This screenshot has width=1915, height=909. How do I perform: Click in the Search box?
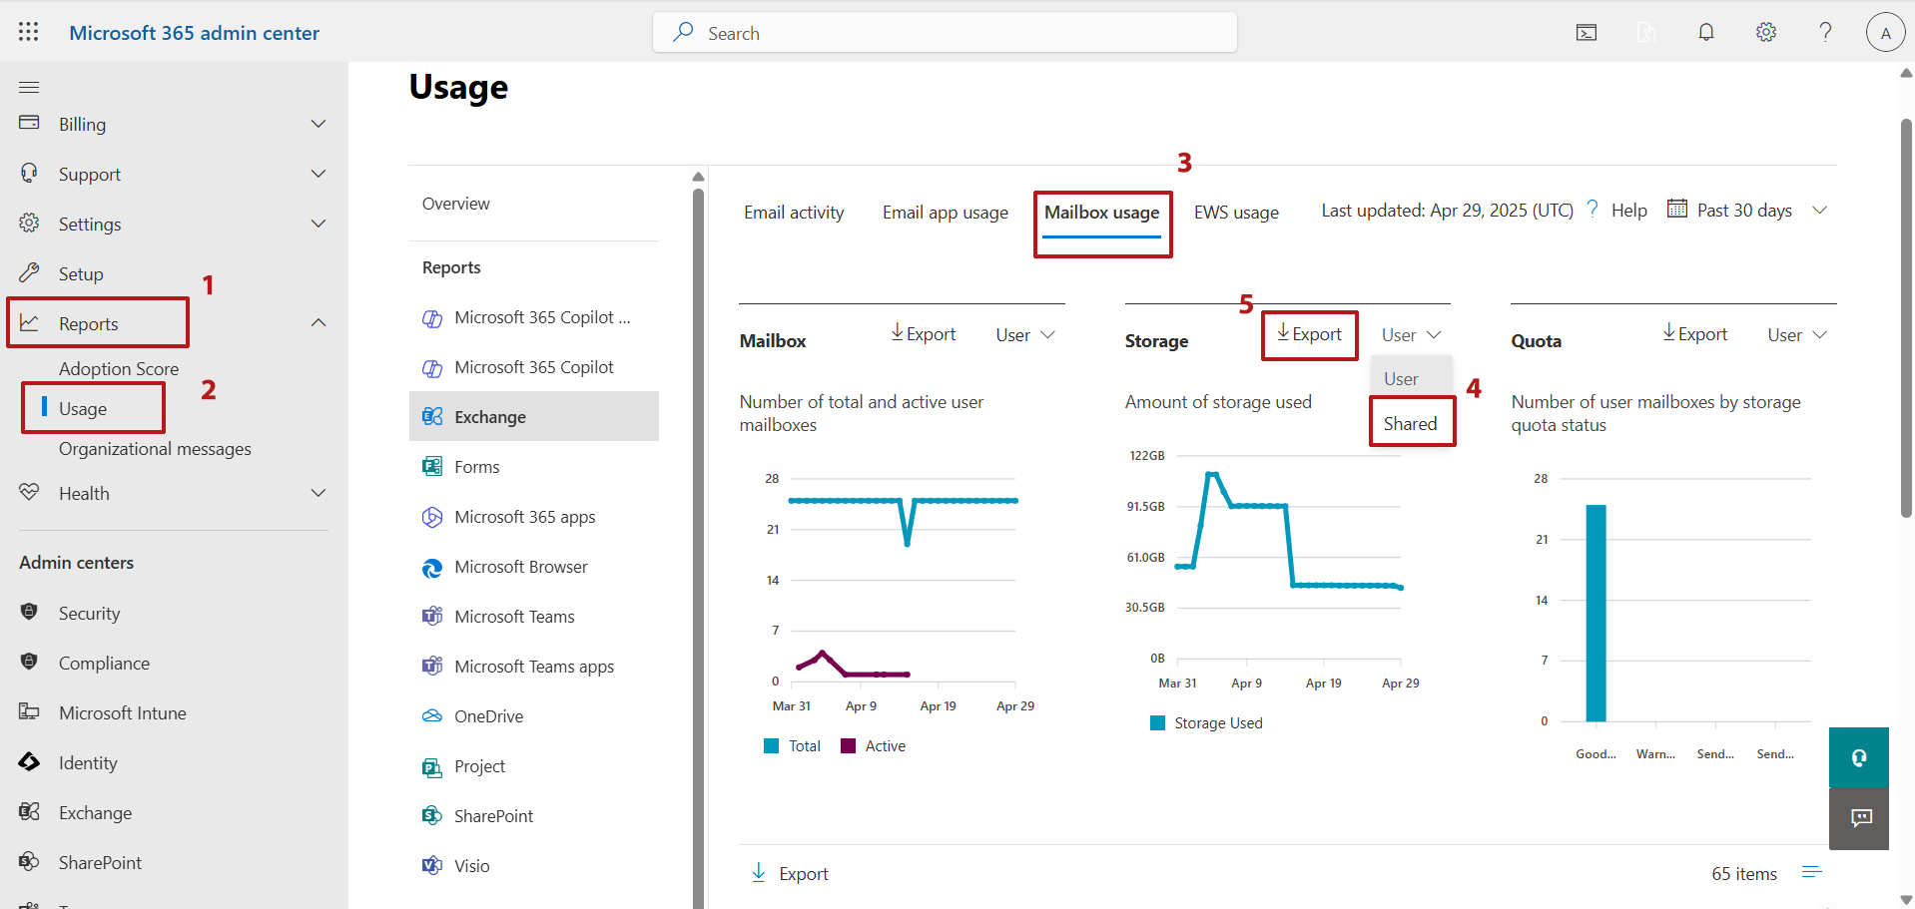[x=945, y=33]
